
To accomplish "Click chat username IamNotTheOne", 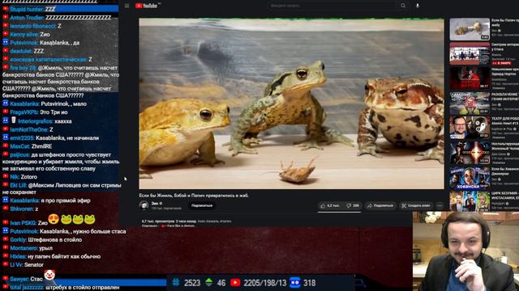I will click(29, 129).
